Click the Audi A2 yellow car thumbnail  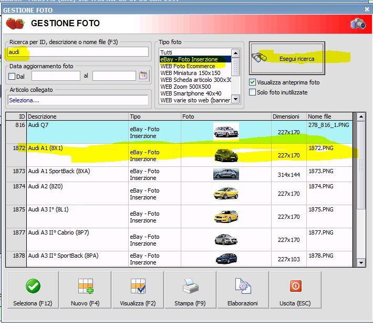[x=226, y=193]
